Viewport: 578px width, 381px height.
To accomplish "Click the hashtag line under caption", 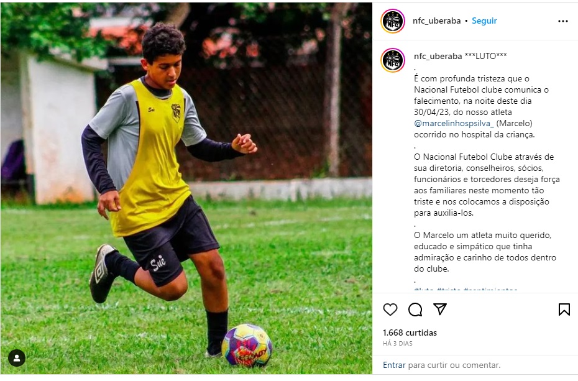I will pos(466,290).
